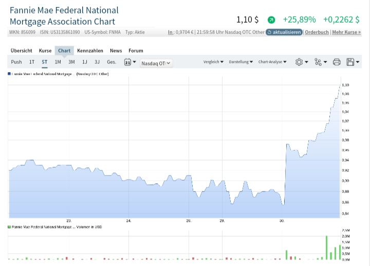Click the share icon in chart toolbar
370x266 pixels.
(318, 62)
